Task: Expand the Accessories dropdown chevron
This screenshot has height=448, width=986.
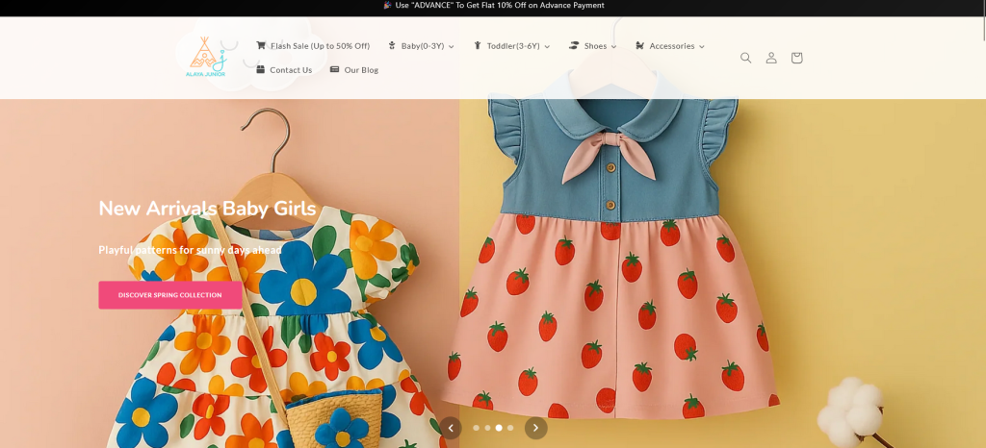Action: click(x=701, y=46)
